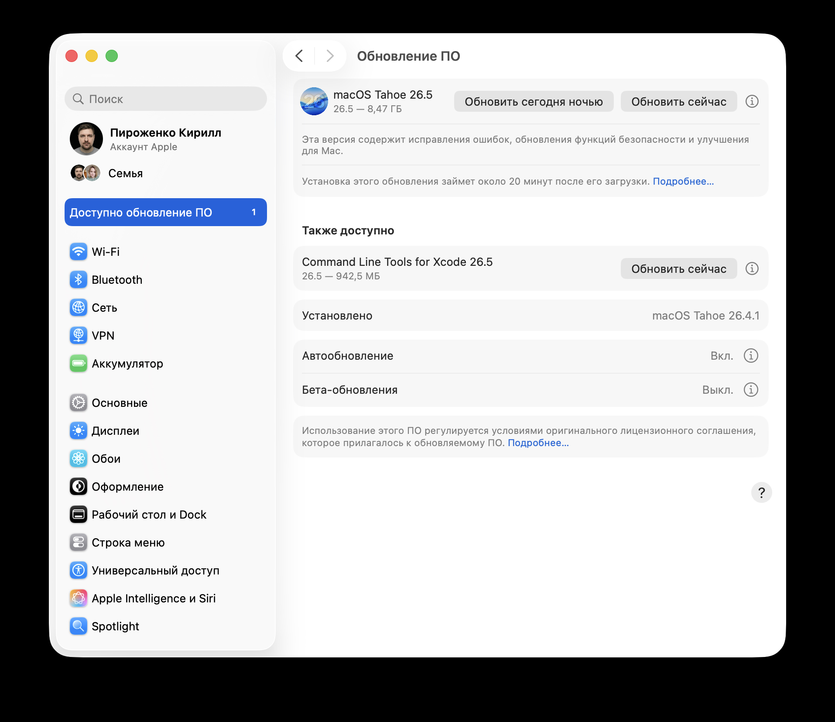835x722 pixels.
Task: Click the macOS Tahoe 26.5 update title
Action: click(383, 95)
